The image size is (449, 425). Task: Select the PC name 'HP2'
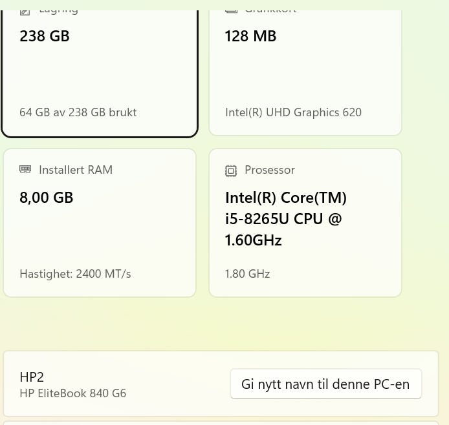(32, 377)
